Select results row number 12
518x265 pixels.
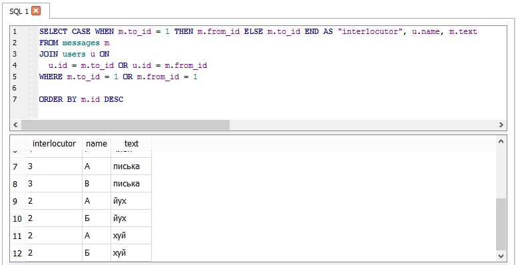pos(17,254)
